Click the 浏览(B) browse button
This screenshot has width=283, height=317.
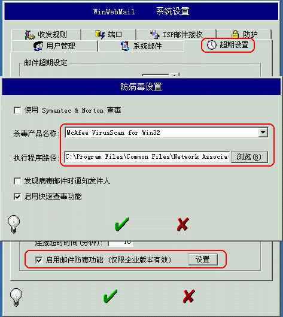click(x=249, y=157)
